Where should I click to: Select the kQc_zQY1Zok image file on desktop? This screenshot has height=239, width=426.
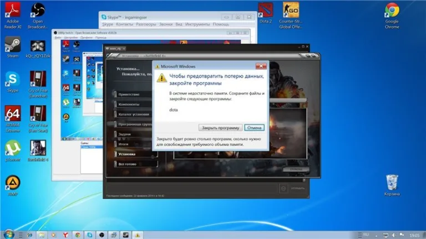coord(38,49)
